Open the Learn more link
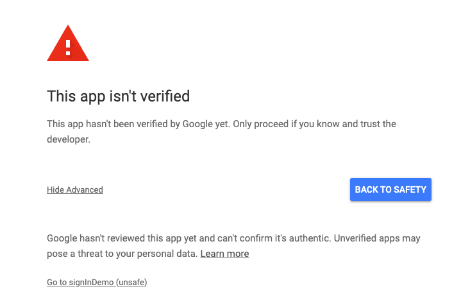Viewport: 461px width, 307px height. click(x=224, y=254)
